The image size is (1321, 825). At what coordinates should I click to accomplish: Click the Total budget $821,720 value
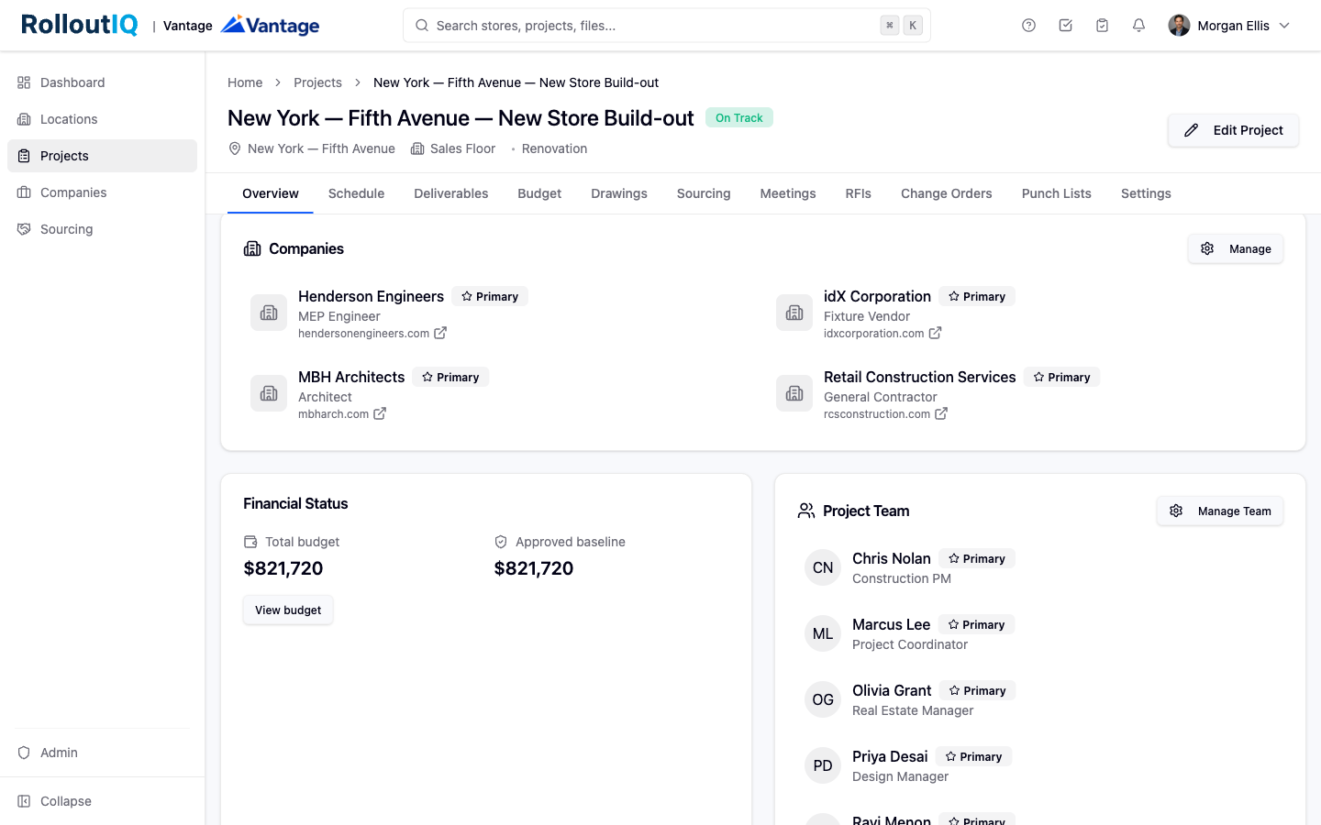click(x=283, y=568)
